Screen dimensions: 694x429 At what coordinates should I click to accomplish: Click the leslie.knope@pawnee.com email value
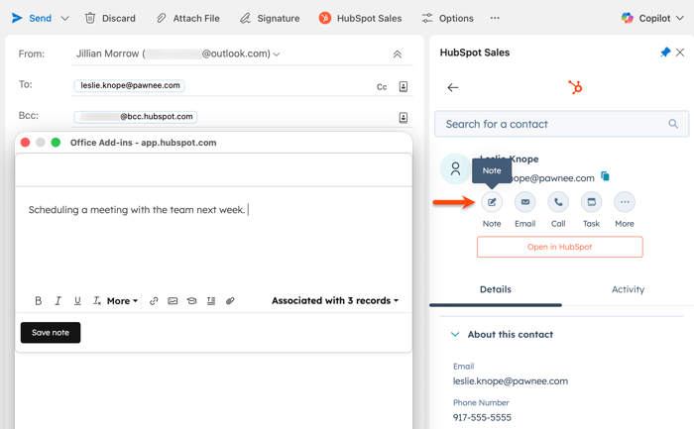[511, 381]
